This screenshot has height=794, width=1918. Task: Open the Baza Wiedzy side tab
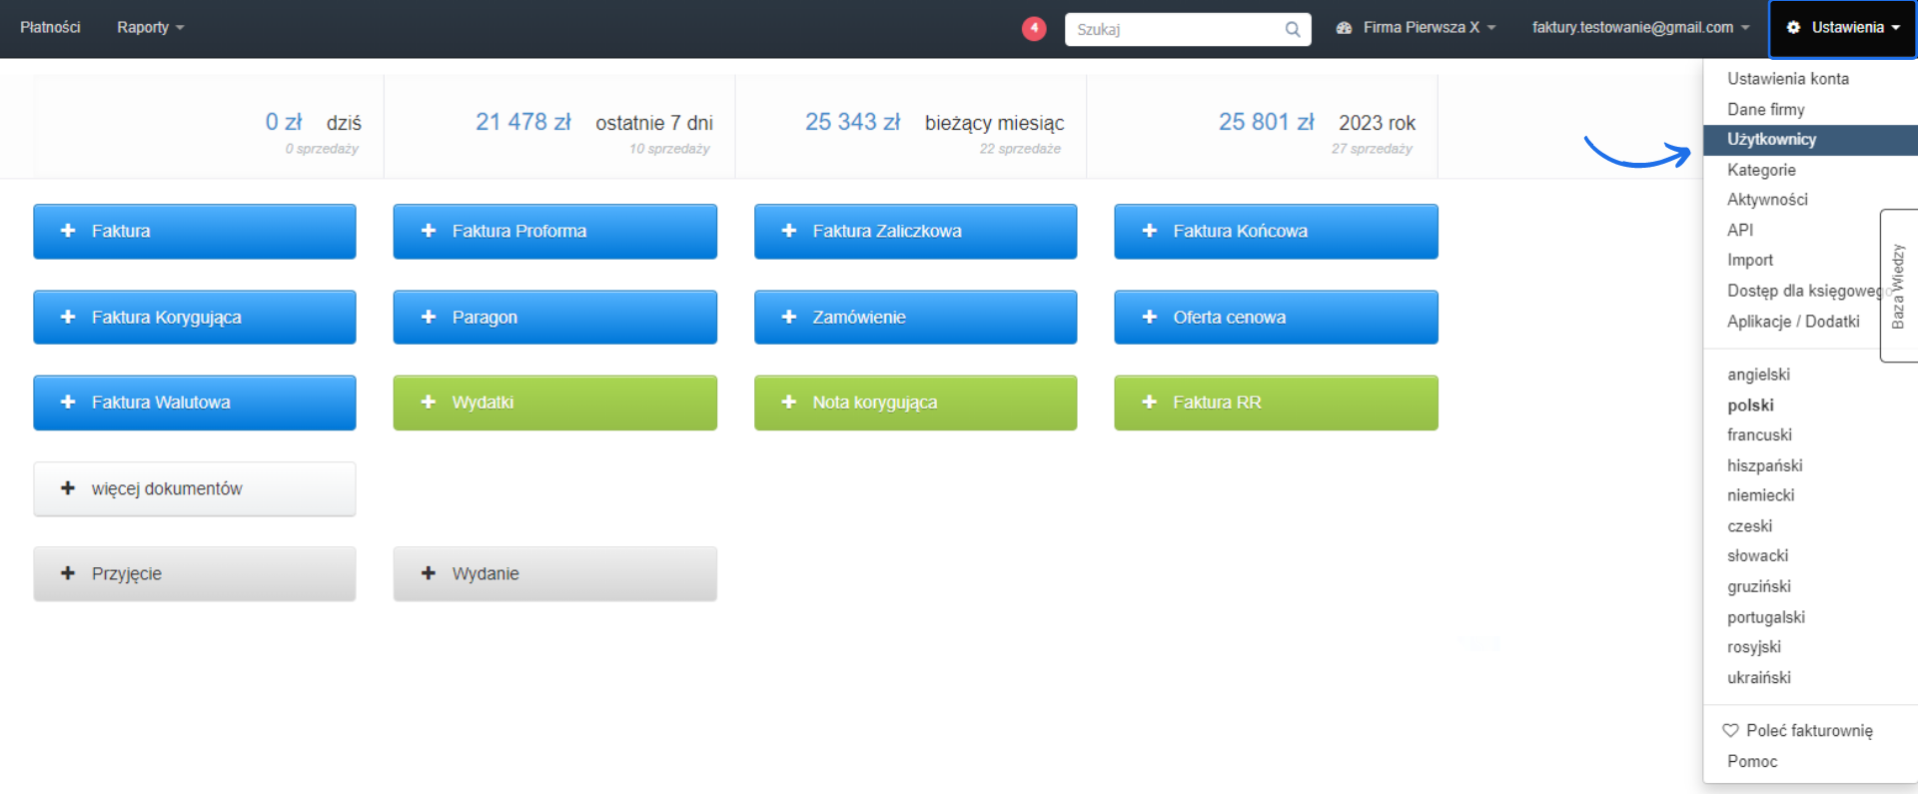point(1899,286)
